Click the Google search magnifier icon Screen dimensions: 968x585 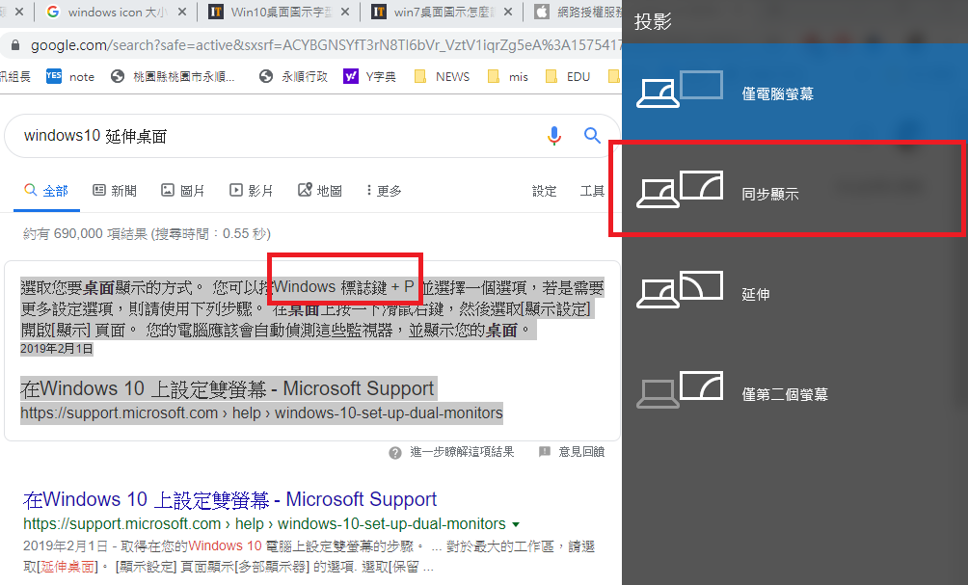592,135
